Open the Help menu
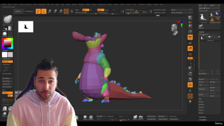This screenshot has width=224, height=126. [161, 5]
